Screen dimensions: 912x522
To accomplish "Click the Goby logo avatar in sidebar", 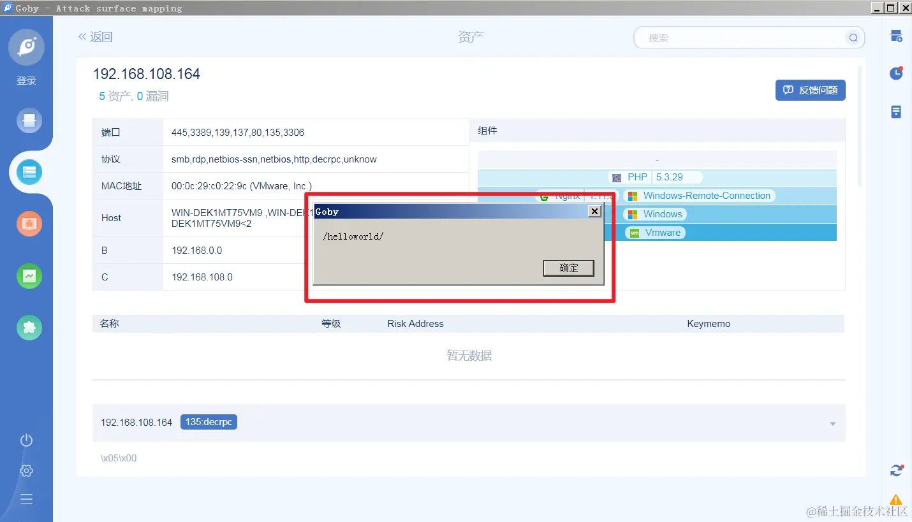I will pos(26,47).
